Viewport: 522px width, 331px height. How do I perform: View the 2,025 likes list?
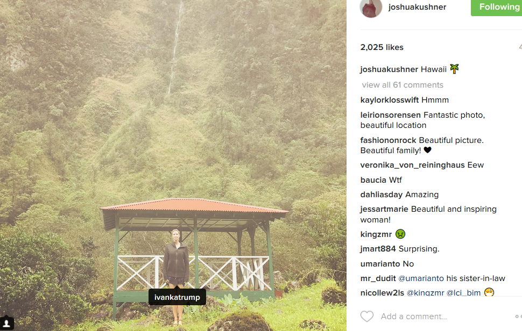coord(382,47)
